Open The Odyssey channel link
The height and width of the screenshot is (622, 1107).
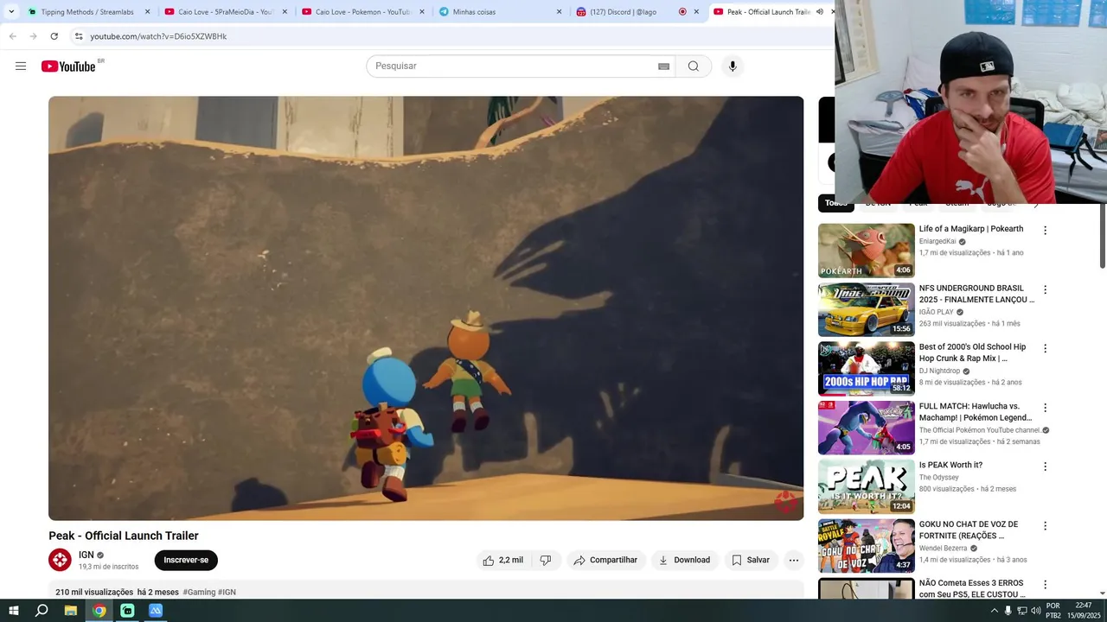pyautogui.click(x=938, y=478)
